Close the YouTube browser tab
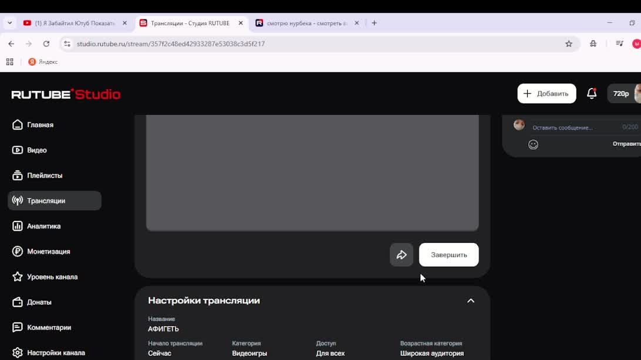The width and height of the screenshot is (641, 360). click(124, 23)
